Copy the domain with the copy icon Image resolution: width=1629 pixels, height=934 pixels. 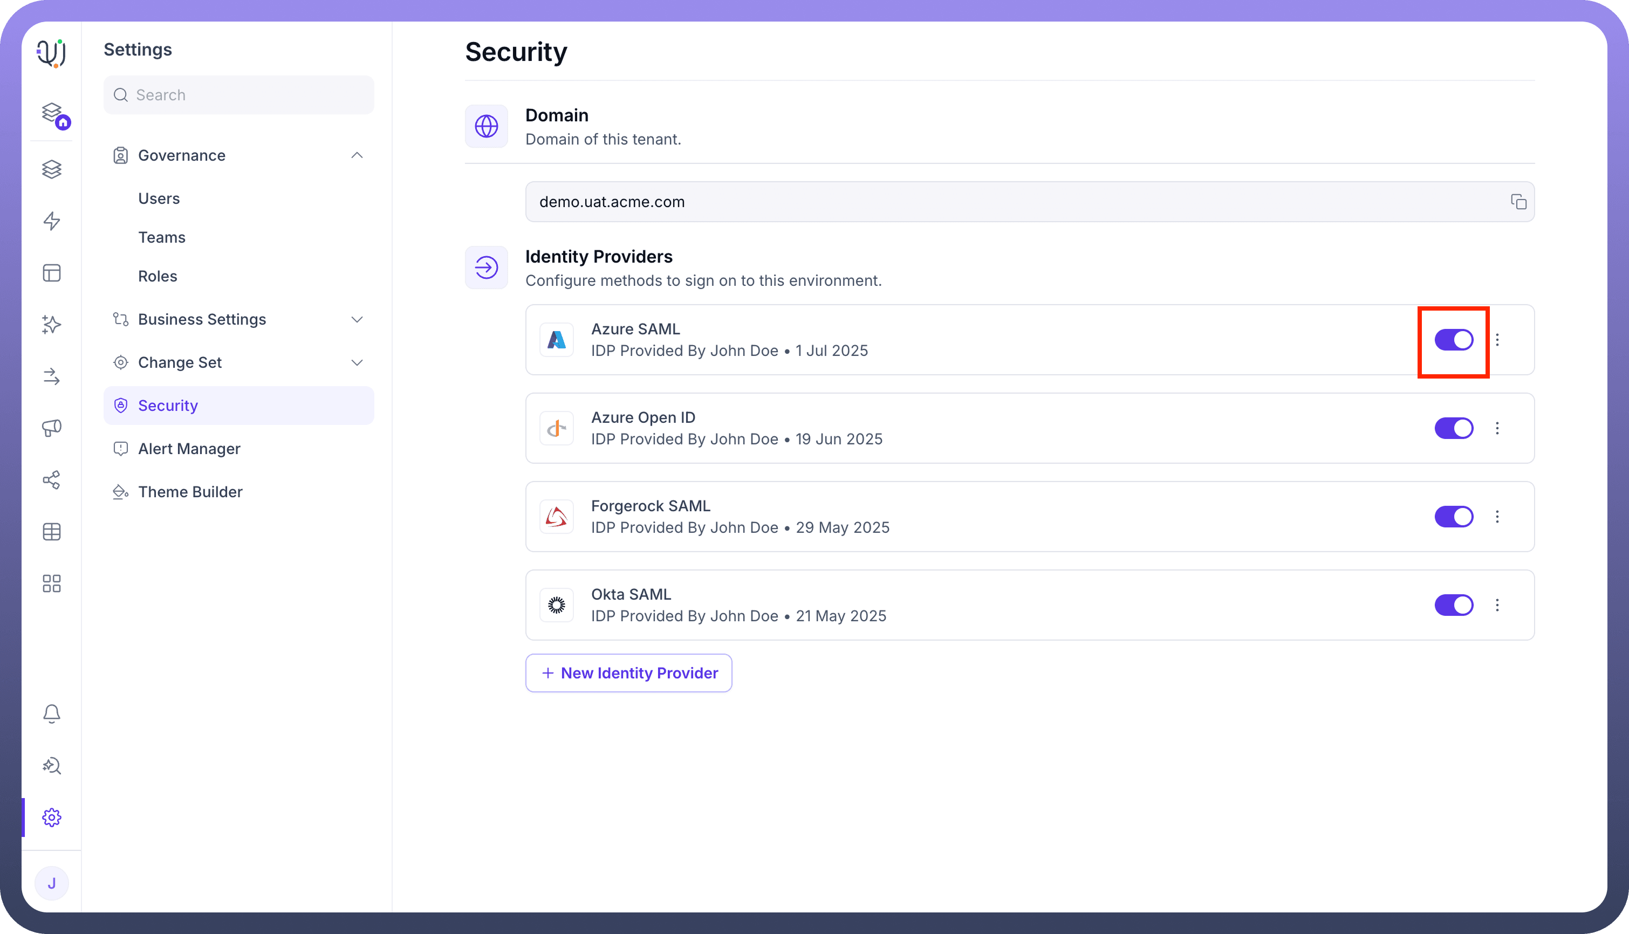click(1518, 202)
